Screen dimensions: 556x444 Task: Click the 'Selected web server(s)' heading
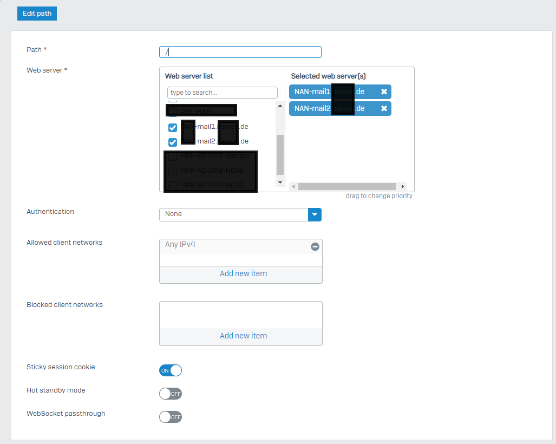pyautogui.click(x=329, y=76)
